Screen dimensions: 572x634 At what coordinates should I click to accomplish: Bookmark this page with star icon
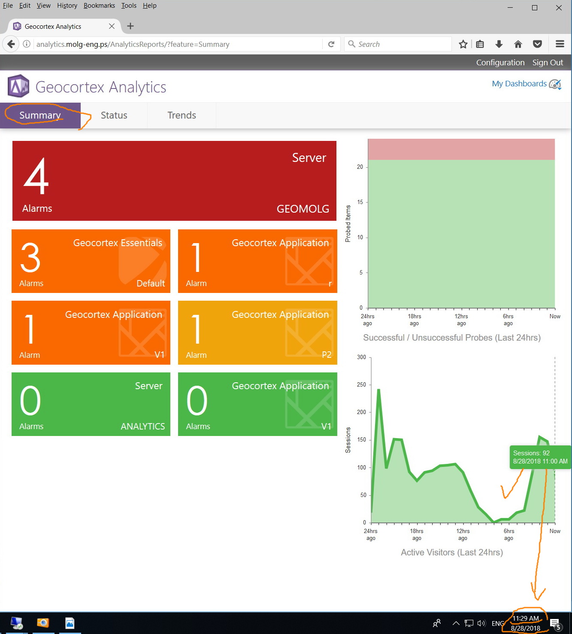[x=463, y=44]
